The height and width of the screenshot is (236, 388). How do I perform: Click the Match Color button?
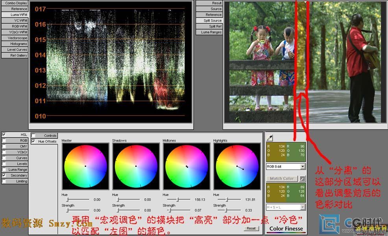point(282,179)
